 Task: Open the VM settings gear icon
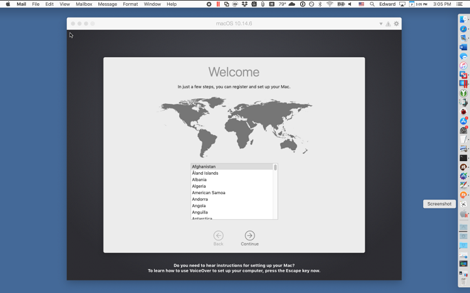click(x=396, y=24)
